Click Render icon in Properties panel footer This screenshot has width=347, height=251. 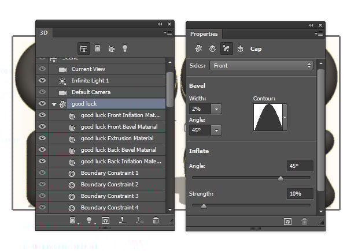[287, 222]
